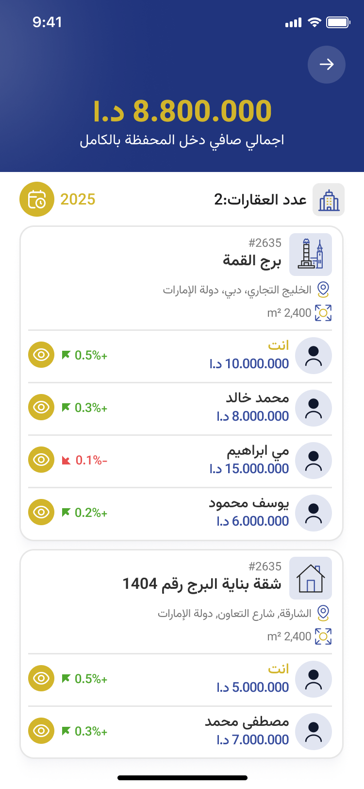Screen dimensions: 364x789
Task: Tap location pin for الخليج التجاري address
Action: pyautogui.click(x=323, y=290)
